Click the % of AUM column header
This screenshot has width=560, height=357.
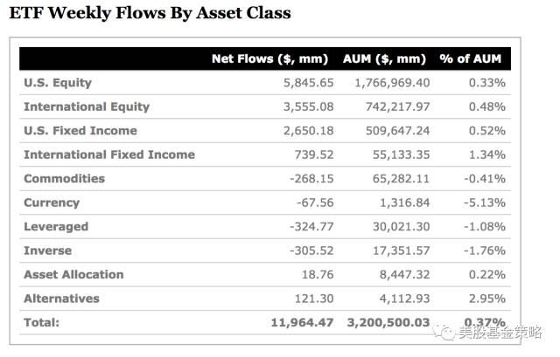[x=471, y=58]
